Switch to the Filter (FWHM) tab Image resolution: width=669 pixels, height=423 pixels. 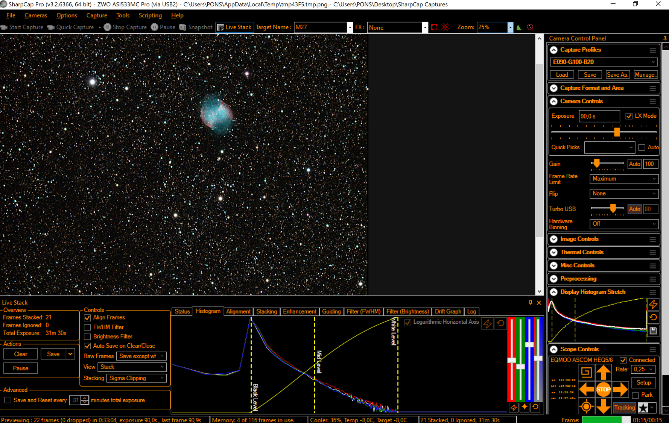point(363,311)
